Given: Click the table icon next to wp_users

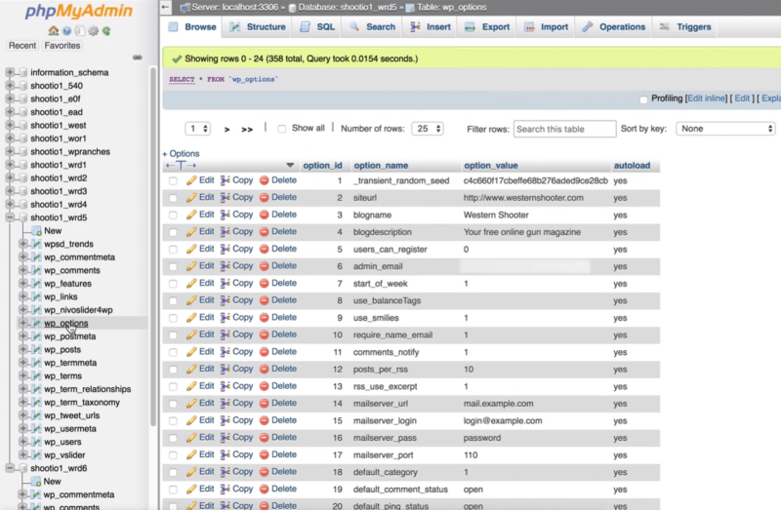Looking at the screenshot, I should point(36,442).
